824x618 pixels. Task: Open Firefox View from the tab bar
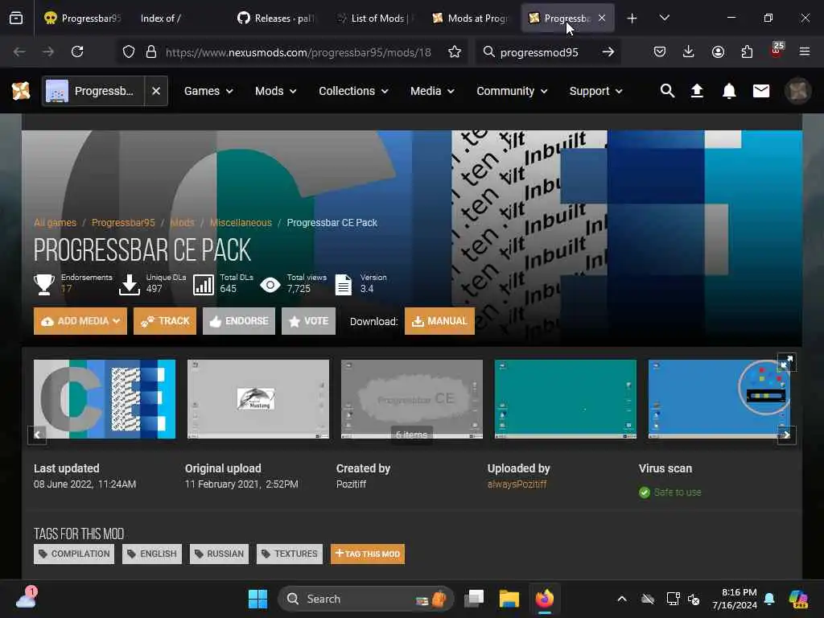[x=16, y=19]
